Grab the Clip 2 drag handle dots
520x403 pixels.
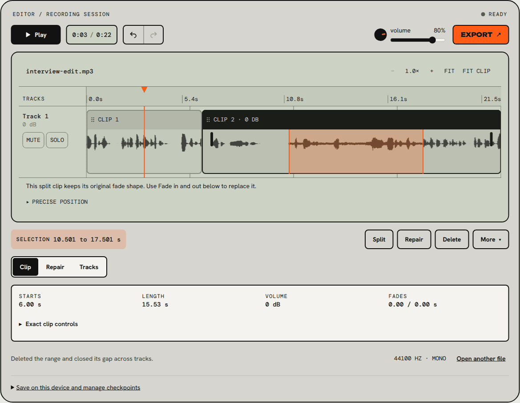[x=208, y=119]
